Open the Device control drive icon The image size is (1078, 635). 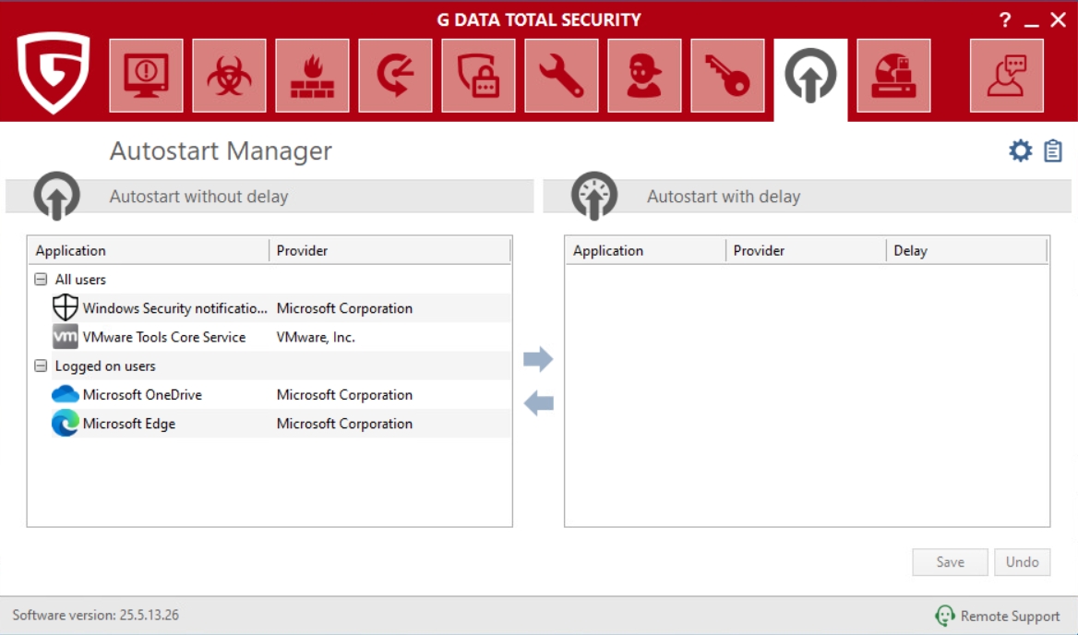pos(893,76)
